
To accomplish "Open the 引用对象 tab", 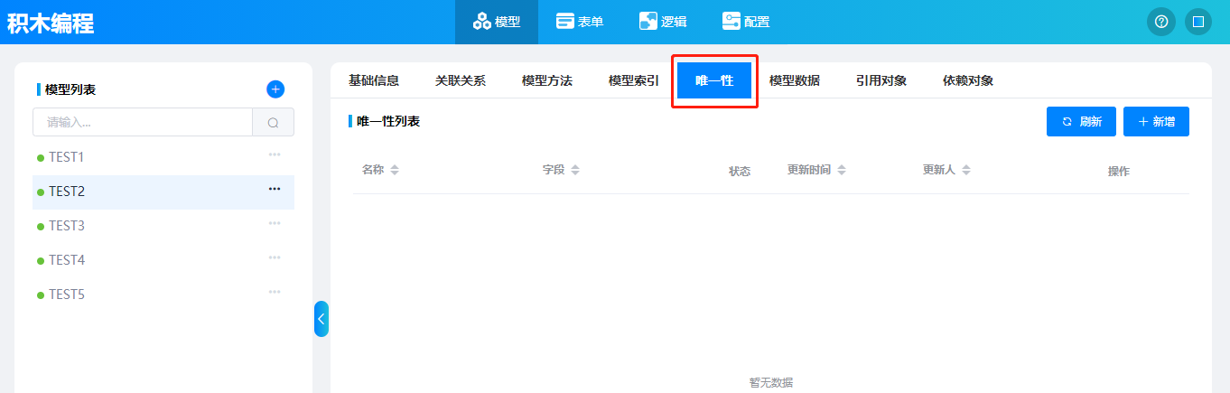I will coord(881,80).
